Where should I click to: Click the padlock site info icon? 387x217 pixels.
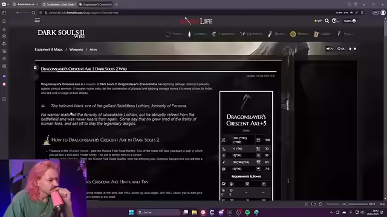pos(46,13)
